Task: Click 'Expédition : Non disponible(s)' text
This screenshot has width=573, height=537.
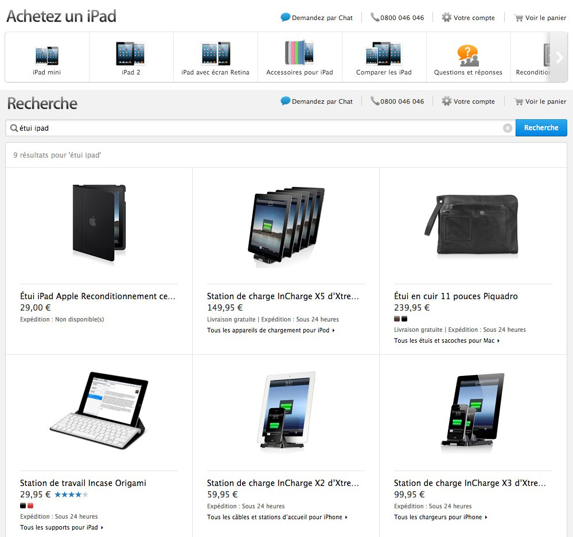Action: pos(62,319)
